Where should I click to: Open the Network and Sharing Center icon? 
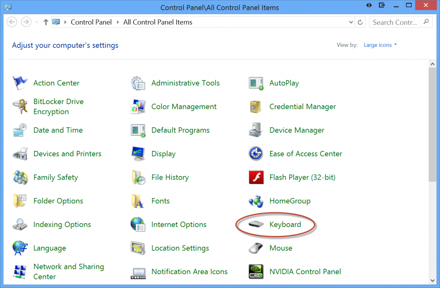click(20, 271)
